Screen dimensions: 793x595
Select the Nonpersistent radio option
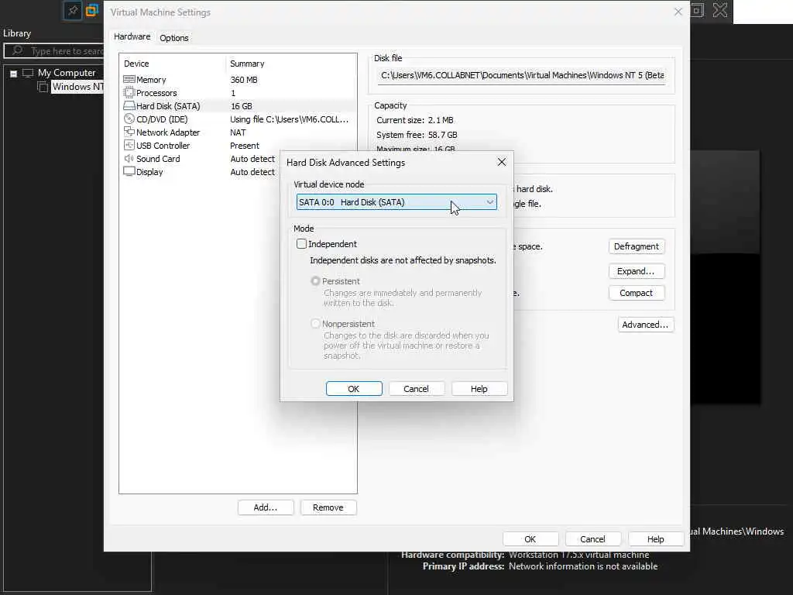click(315, 323)
